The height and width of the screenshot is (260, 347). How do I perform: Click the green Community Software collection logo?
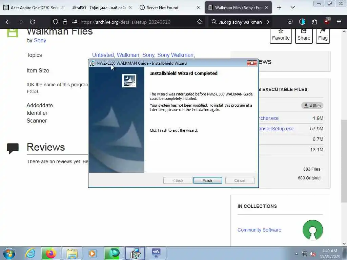tap(313, 230)
